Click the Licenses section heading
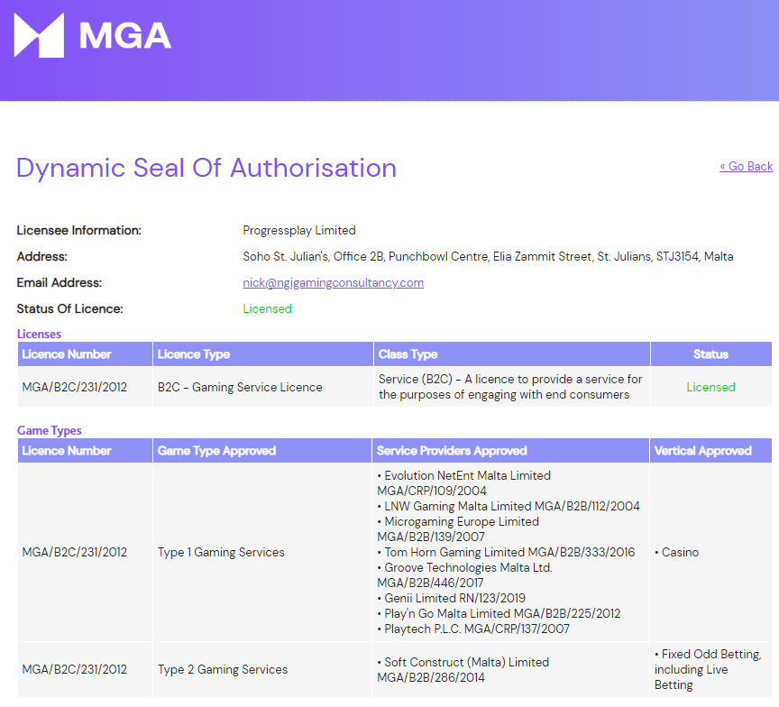The image size is (779, 707). (x=39, y=334)
